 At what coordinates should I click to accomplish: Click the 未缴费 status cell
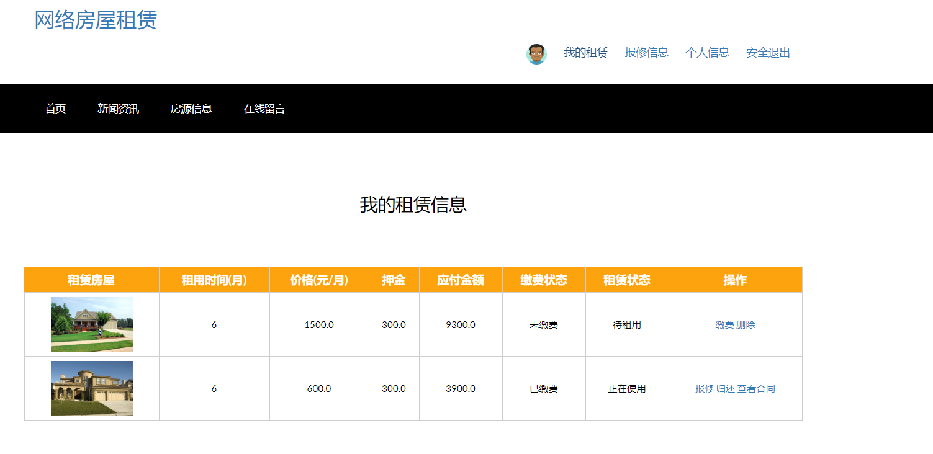point(544,325)
